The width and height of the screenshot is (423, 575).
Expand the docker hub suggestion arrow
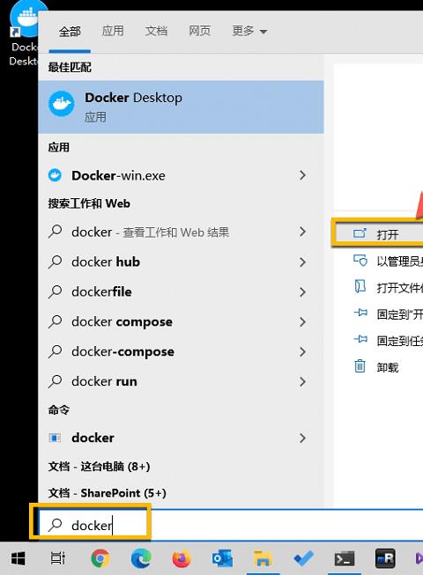click(302, 262)
